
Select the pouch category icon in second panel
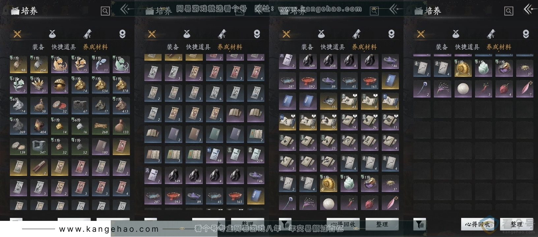(x=187, y=34)
